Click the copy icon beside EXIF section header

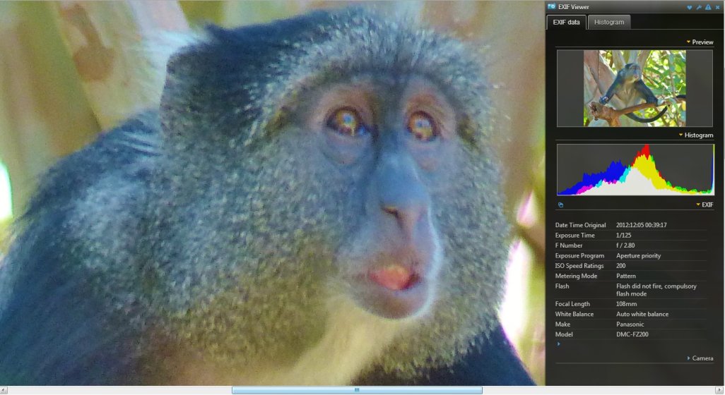coord(560,205)
